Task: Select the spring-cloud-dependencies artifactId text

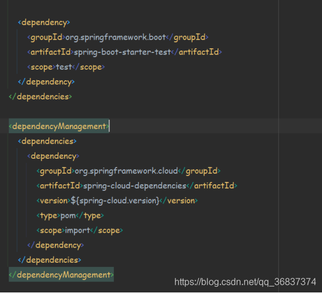Action: point(135,186)
